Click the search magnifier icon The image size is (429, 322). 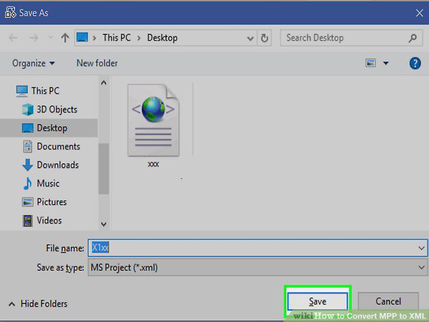(412, 38)
